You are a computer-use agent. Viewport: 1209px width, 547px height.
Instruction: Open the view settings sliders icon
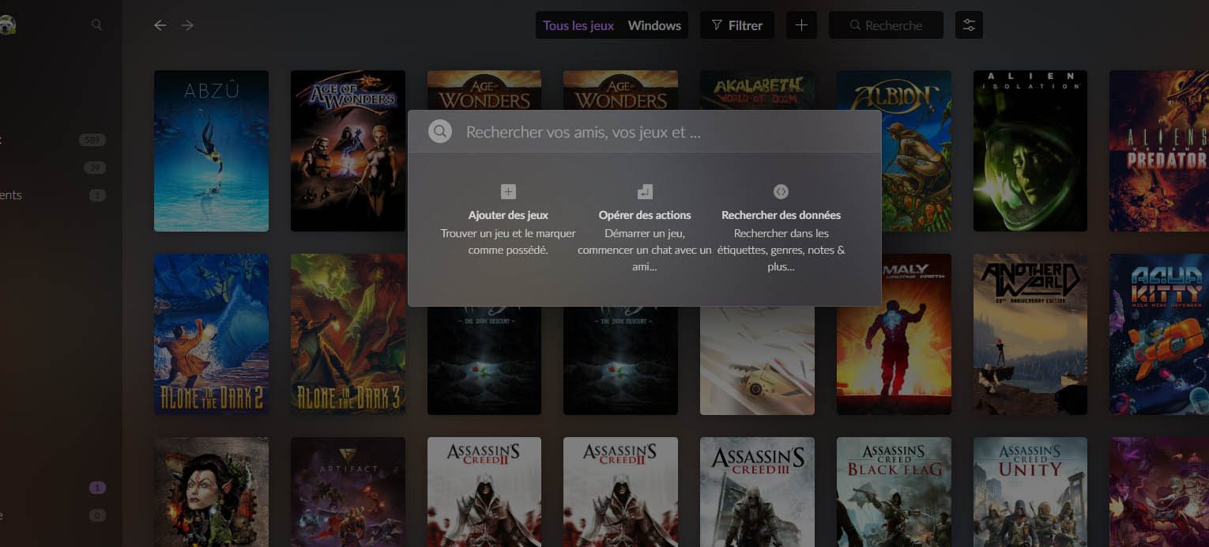[x=969, y=25]
